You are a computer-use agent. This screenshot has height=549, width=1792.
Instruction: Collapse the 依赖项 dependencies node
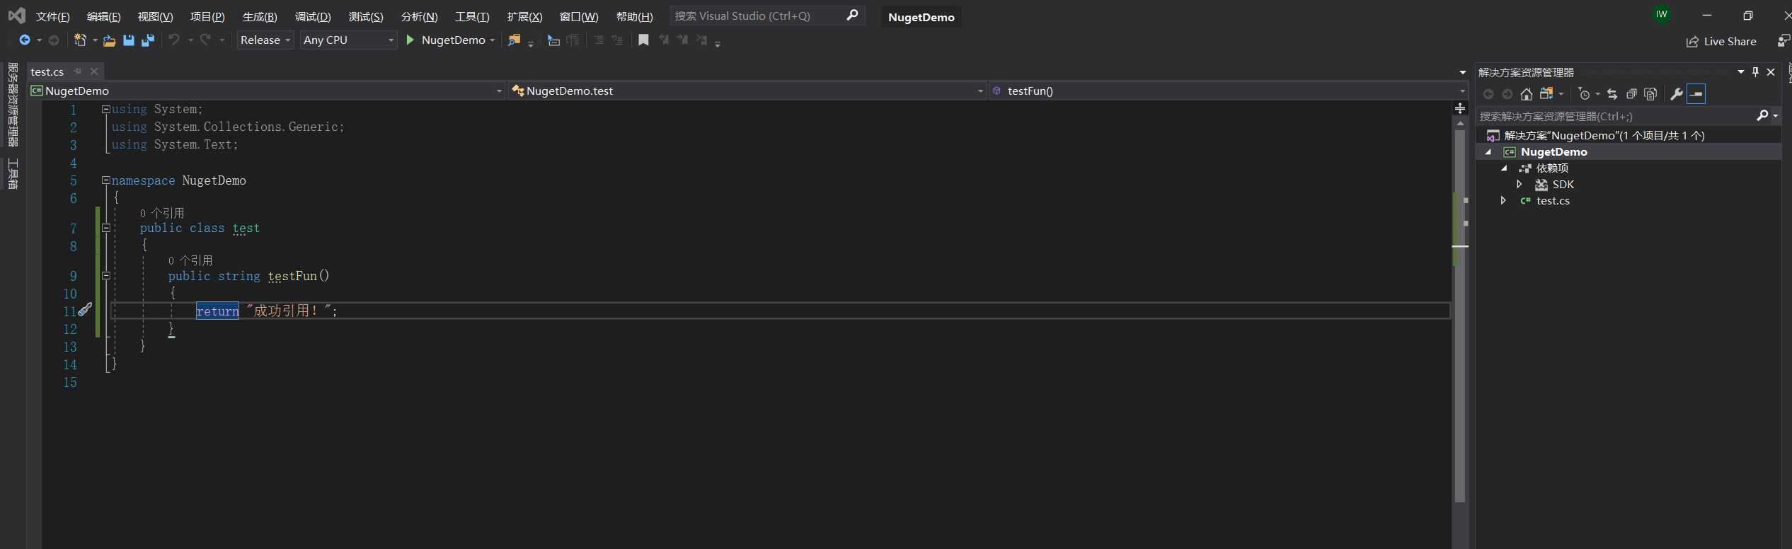pos(1505,168)
